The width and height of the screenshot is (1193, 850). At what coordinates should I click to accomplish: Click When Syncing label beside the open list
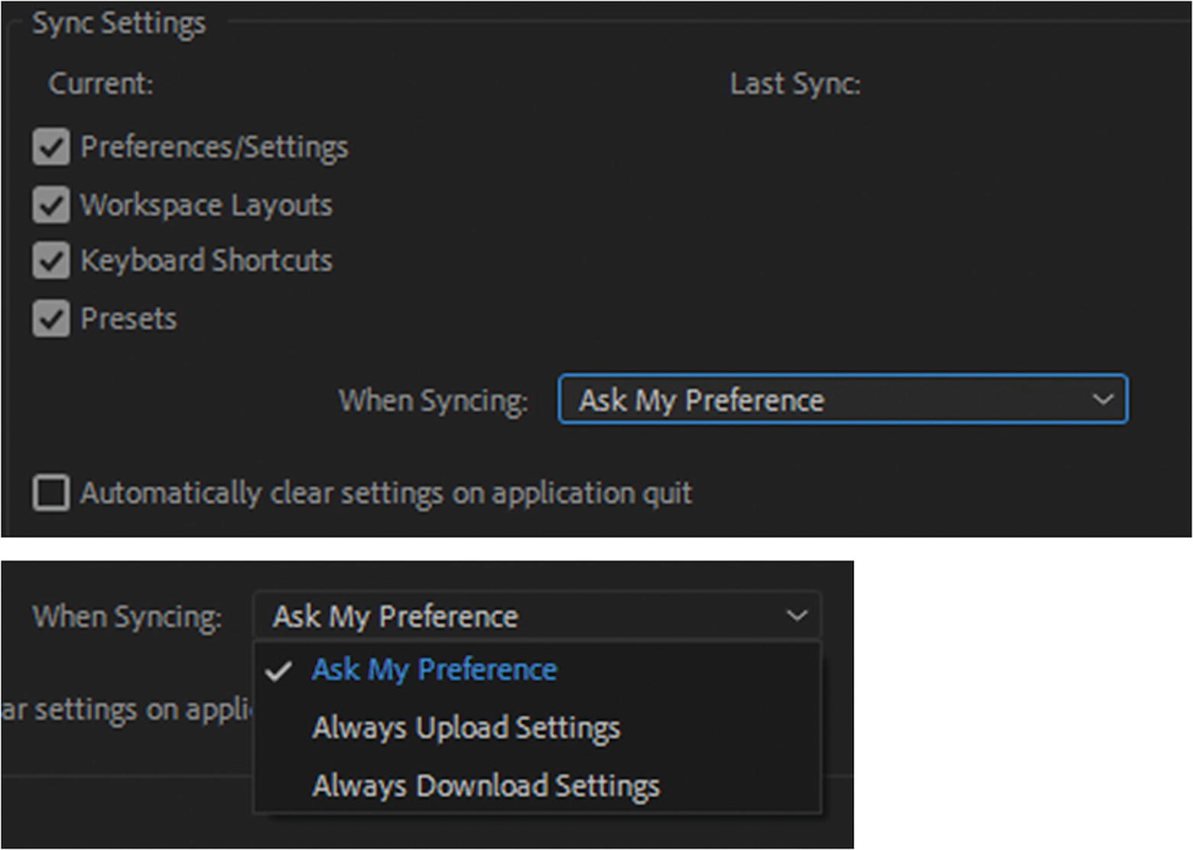click(127, 617)
